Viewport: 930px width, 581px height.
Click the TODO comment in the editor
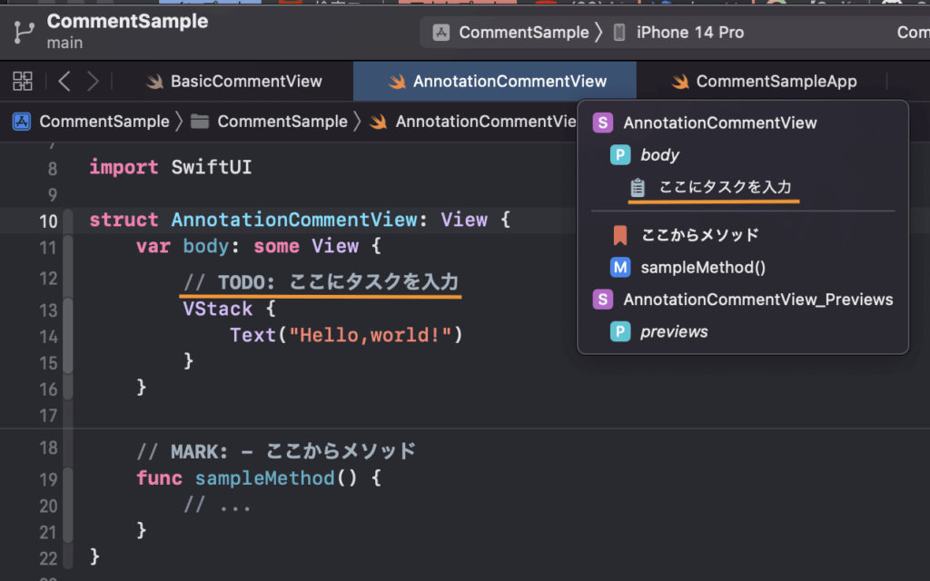coord(321,281)
